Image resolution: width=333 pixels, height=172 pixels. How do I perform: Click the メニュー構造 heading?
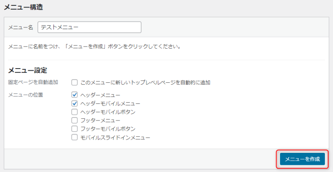pos(23,7)
